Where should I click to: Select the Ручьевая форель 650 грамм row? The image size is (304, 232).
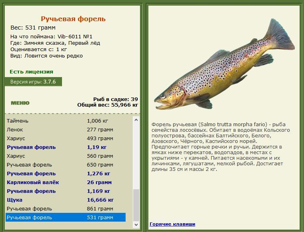pyautogui.click(x=66, y=165)
